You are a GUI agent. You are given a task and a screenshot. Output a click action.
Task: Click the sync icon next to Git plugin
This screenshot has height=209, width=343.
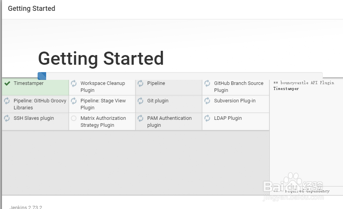pos(140,101)
